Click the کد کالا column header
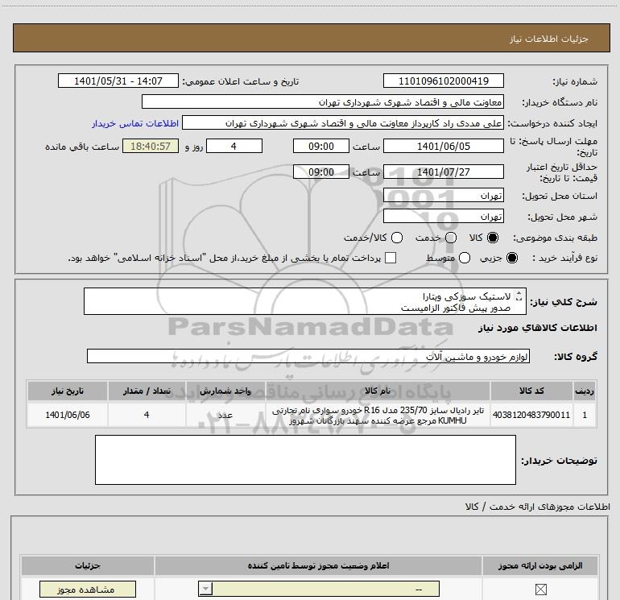 [x=531, y=391]
